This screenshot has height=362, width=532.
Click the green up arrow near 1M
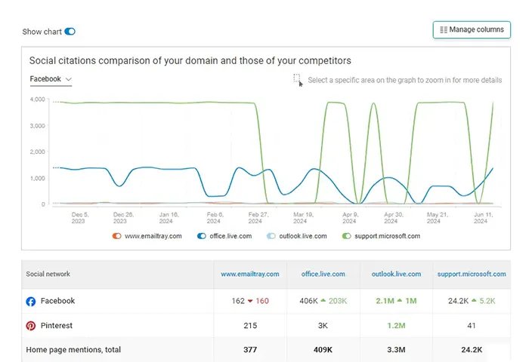[400, 300]
